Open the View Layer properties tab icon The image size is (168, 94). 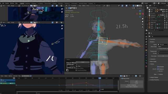click(x=146, y=42)
